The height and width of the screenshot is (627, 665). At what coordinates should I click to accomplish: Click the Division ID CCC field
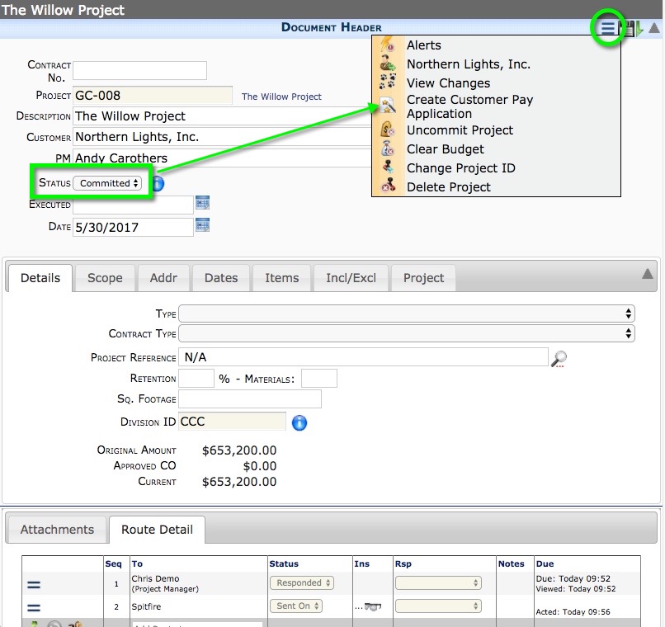[232, 422]
